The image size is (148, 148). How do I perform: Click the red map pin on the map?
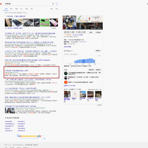coord(89,18)
